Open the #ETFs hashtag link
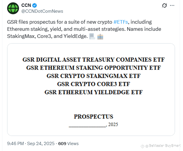 coord(121,22)
